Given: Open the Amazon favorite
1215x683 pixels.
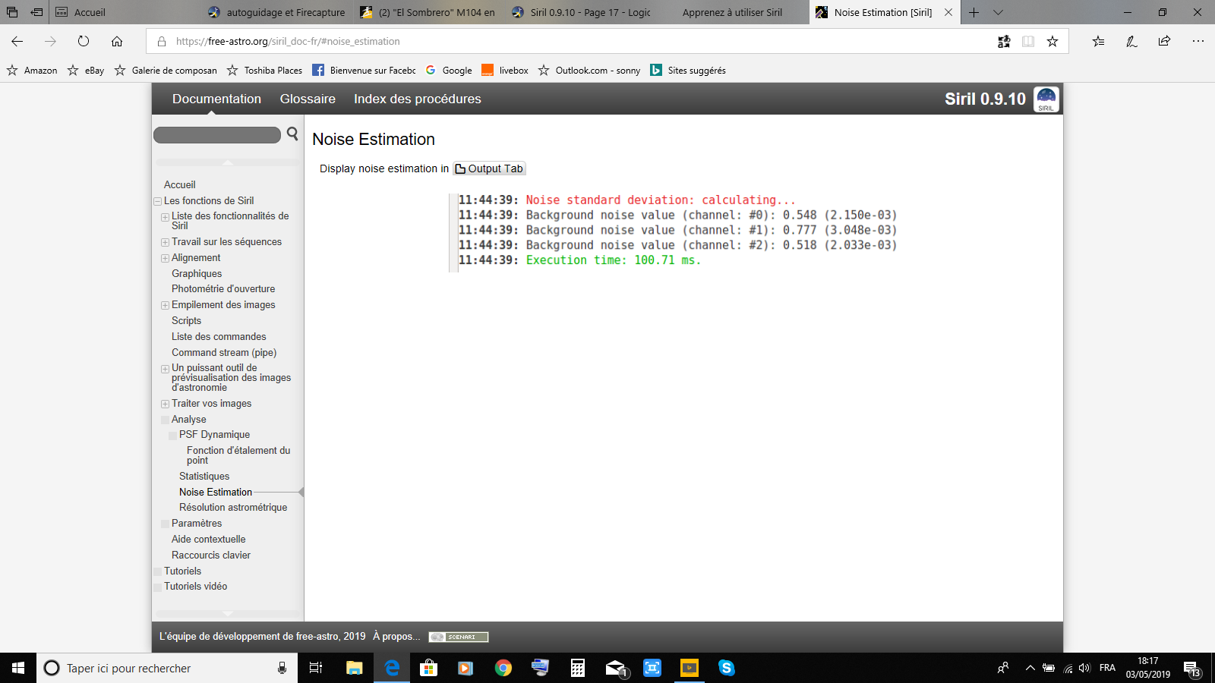Looking at the screenshot, I should click(x=32, y=71).
